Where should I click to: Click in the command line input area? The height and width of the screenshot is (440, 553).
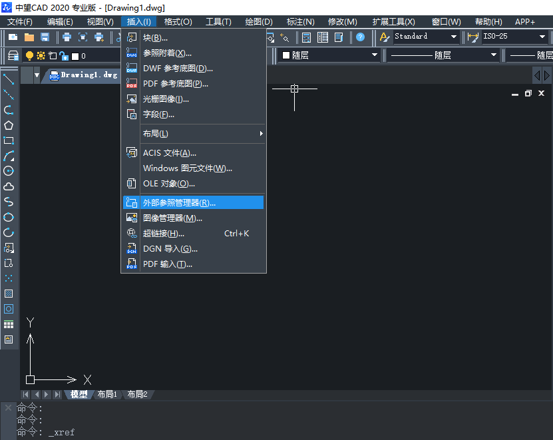(266, 433)
